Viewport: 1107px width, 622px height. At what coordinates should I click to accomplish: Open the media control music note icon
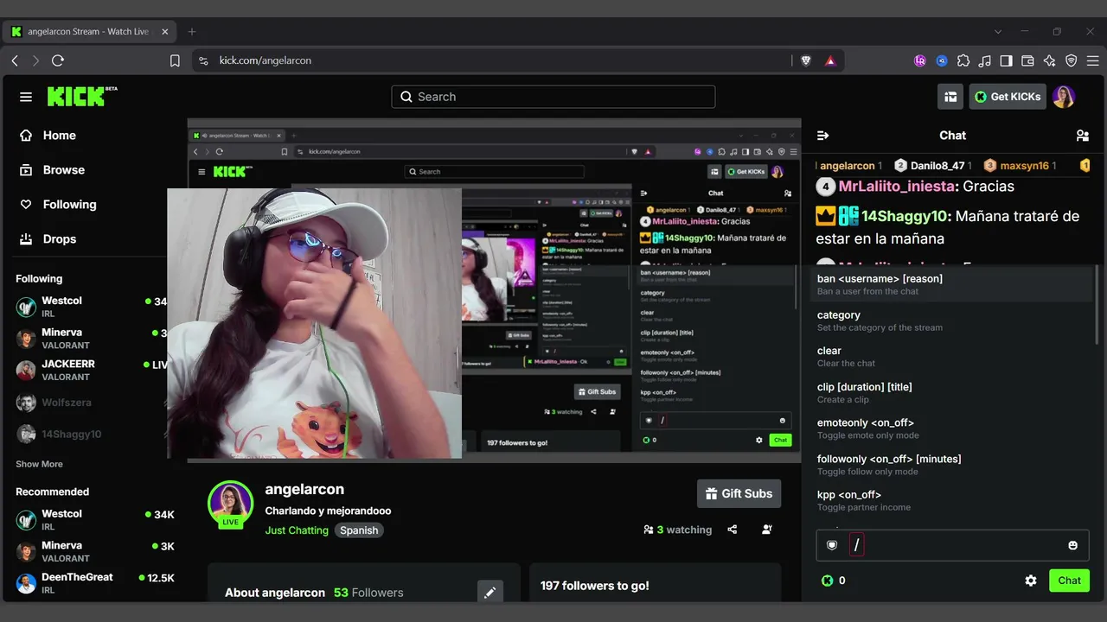985,60
